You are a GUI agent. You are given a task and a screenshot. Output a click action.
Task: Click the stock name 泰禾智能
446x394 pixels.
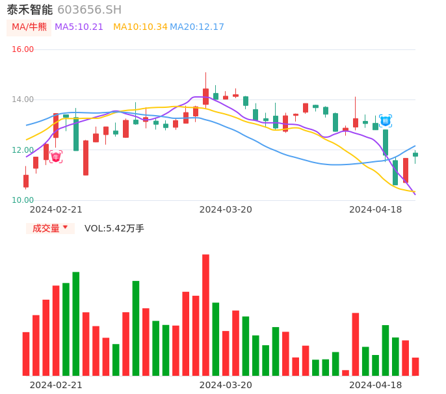[x=30, y=10]
